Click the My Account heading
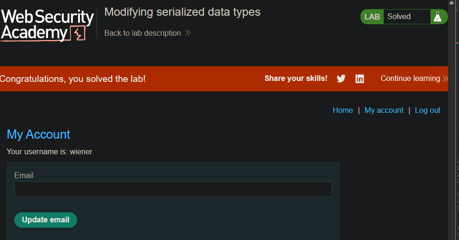The width and height of the screenshot is (459, 240). [39, 135]
